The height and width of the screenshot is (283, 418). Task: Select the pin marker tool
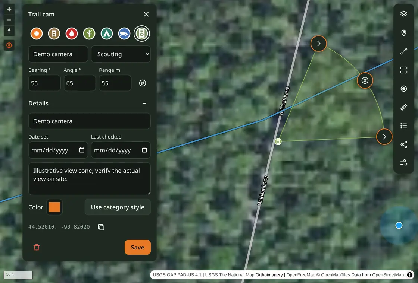(403, 33)
